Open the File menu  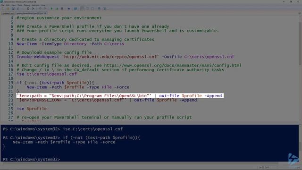(2, 5)
